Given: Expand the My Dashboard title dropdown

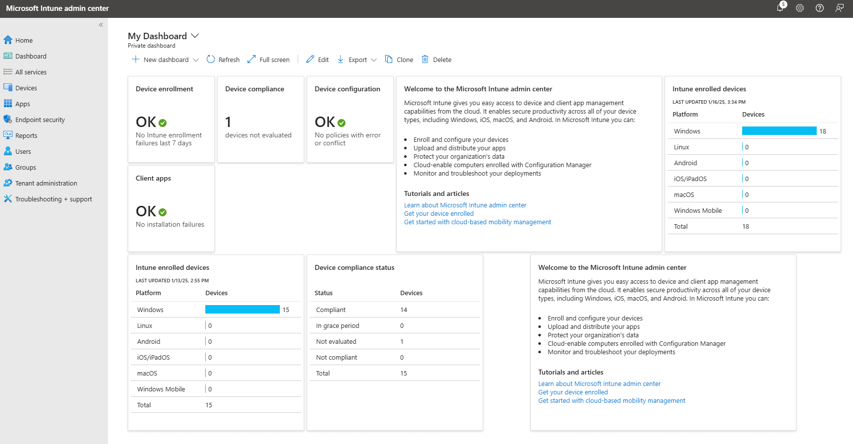Looking at the screenshot, I should click(195, 36).
